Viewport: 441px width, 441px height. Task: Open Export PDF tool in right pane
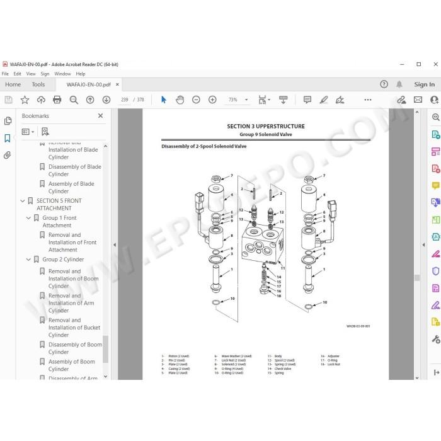[436, 134]
